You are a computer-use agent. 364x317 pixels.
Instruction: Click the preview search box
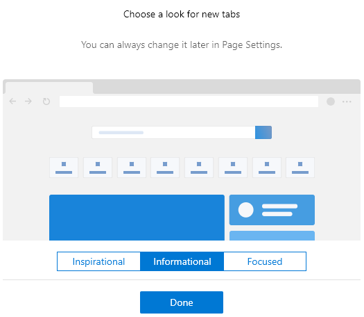coord(173,133)
